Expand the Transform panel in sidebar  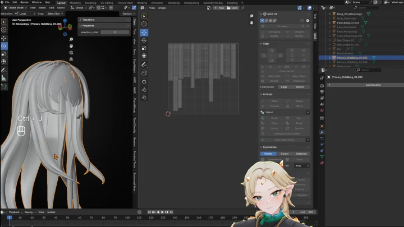(89, 20)
